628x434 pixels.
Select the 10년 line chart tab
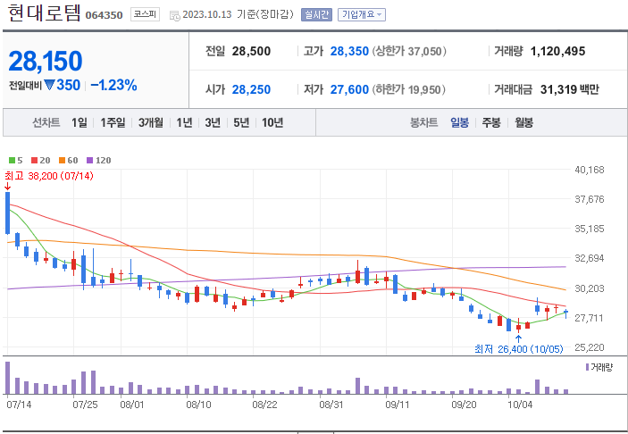click(x=272, y=122)
